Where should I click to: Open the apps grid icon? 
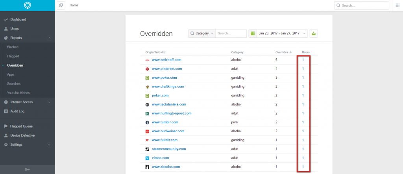(397, 6)
